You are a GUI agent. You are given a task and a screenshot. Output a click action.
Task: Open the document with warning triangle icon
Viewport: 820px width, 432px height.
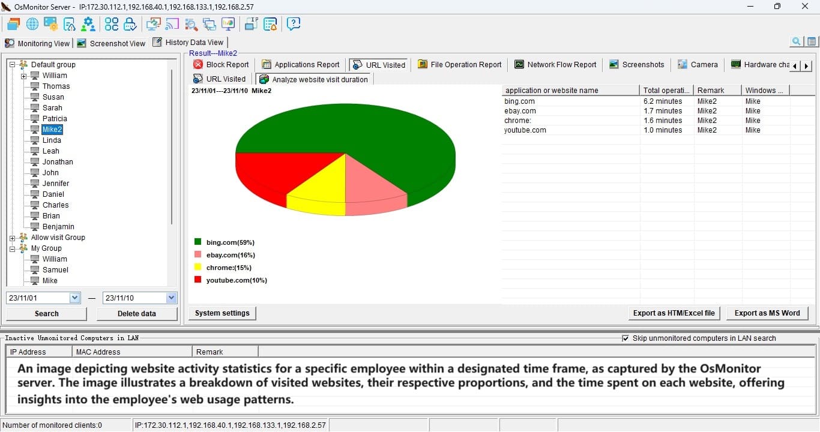(x=70, y=24)
